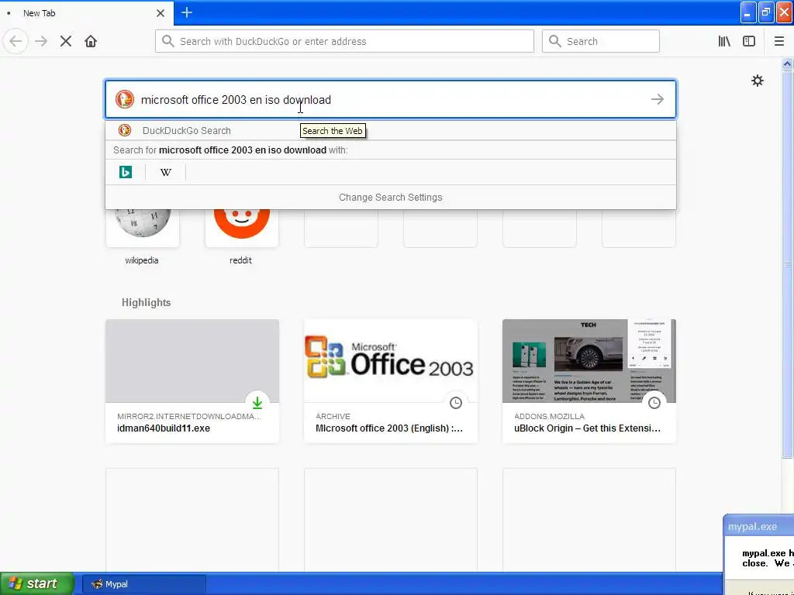Screen dimensions: 794x595
Task: Search with the Bing icon
Action: point(126,172)
